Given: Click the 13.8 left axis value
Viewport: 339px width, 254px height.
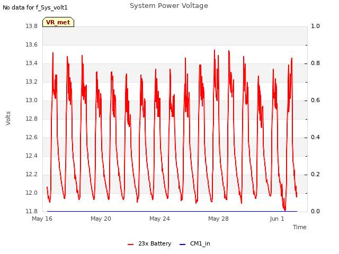Looking at the screenshot, I should (x=31, y=26).
